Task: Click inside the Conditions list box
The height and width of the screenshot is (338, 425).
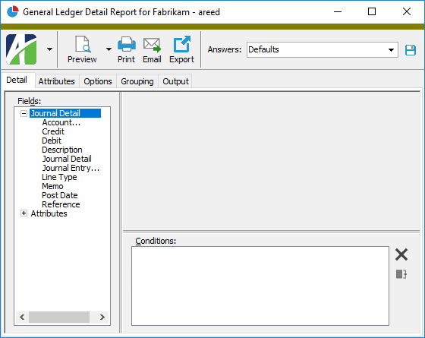Action: [260, 286]
